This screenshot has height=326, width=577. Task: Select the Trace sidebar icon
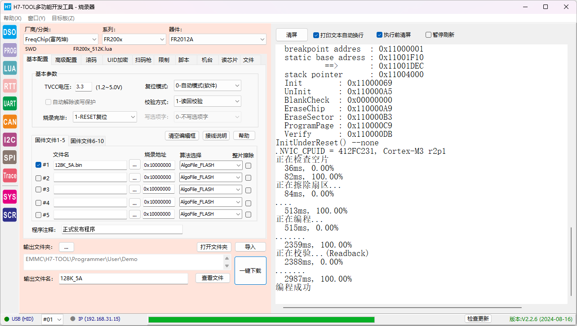10,176
